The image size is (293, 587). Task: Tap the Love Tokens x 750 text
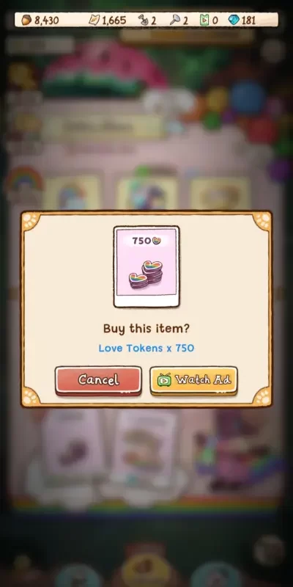click(146, 348)
